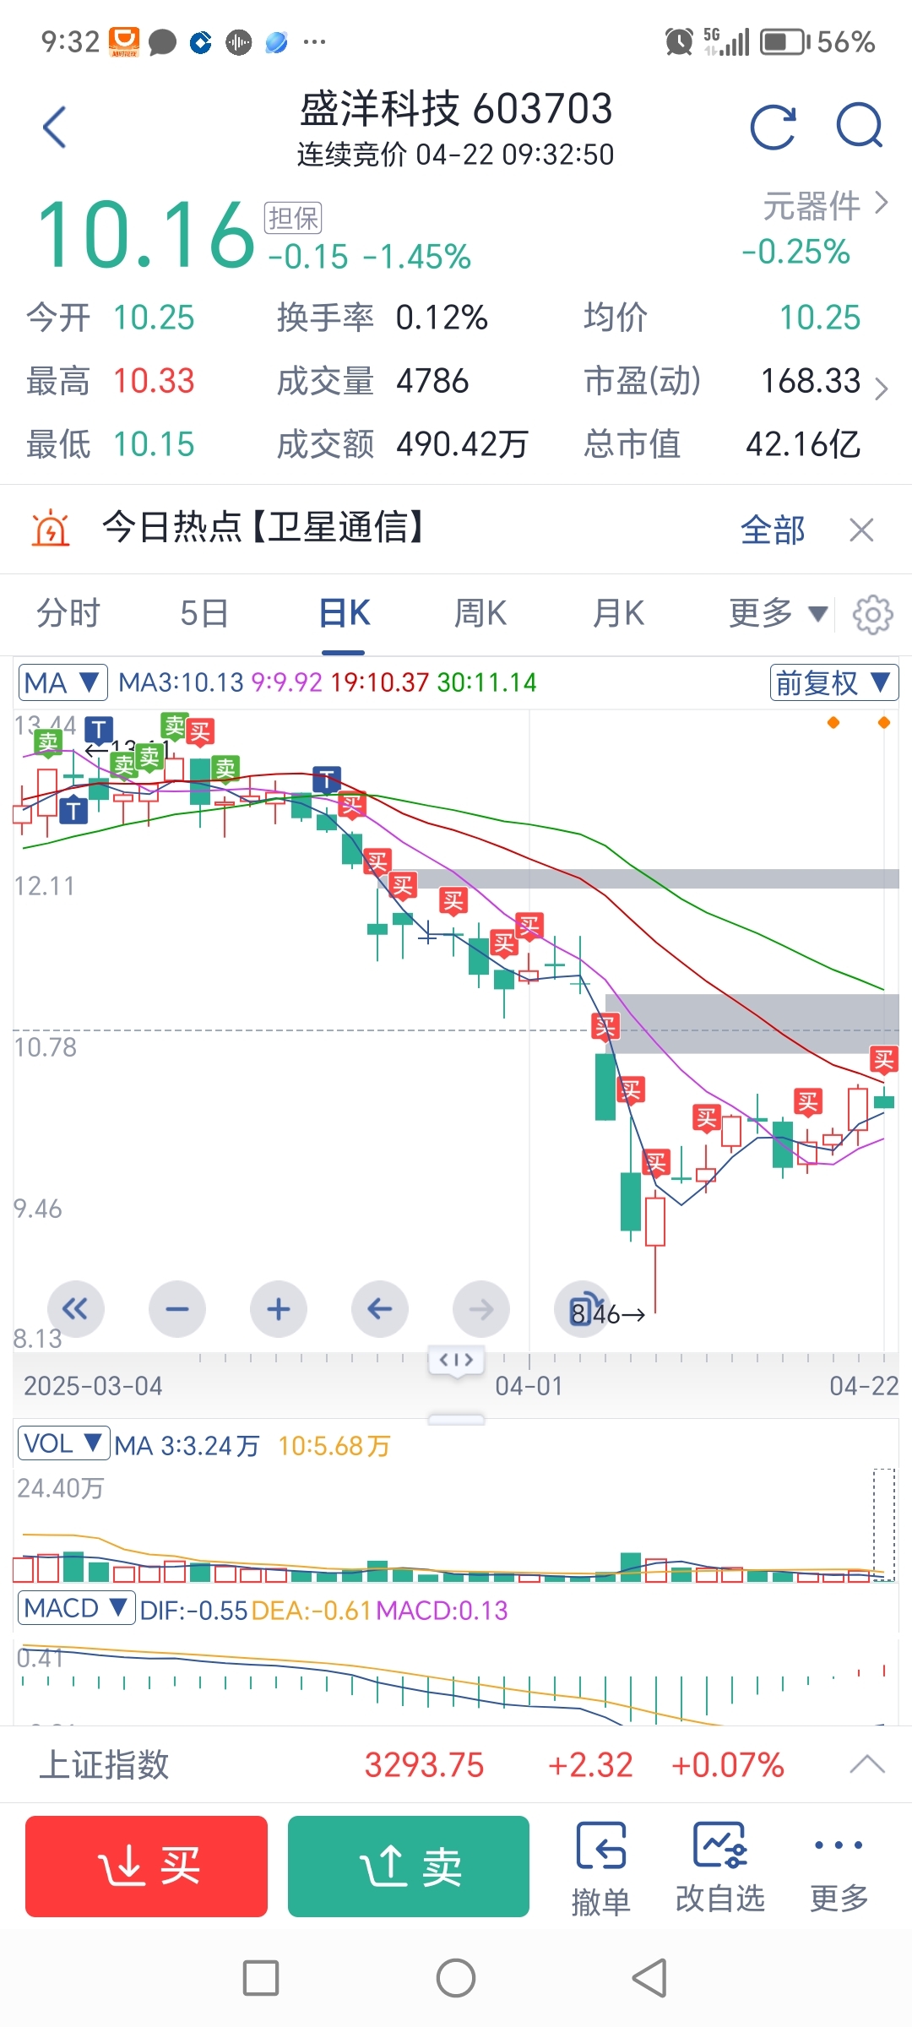Open the stock search
This screenshot has width=912, height=2027.
pyautogui.click(x=859, y=126)
